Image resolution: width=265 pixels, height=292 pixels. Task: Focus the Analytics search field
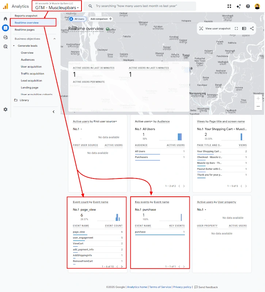[140, 6]
